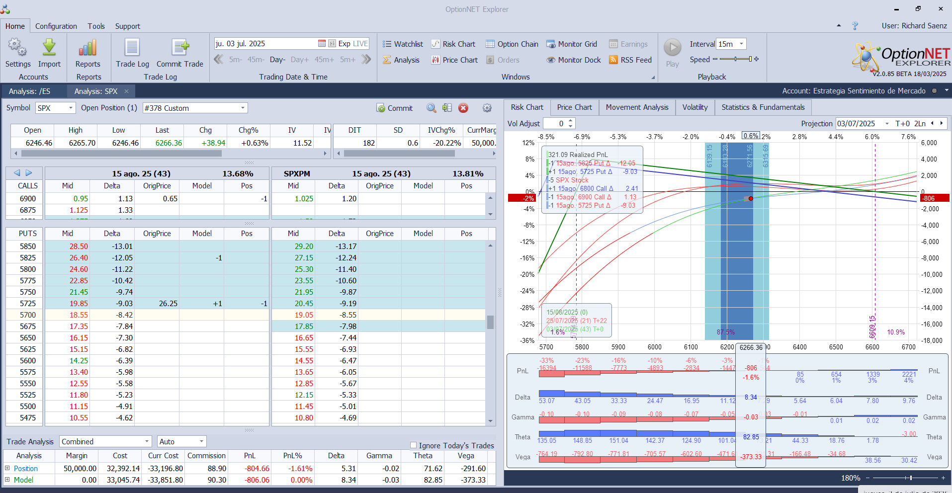952x493 pixels.
Task: Close the Analysis: SPX tab
Action: point(126,91)
